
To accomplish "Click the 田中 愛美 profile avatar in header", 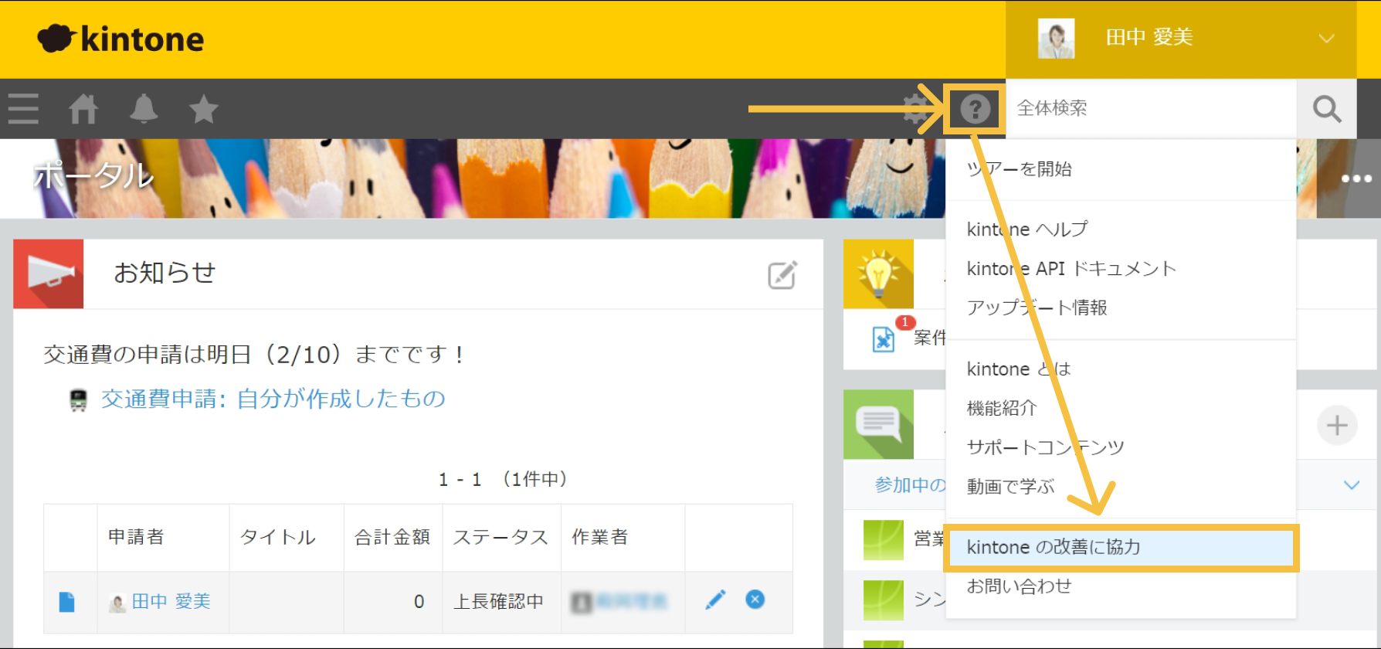I will tap(1056, 39).
